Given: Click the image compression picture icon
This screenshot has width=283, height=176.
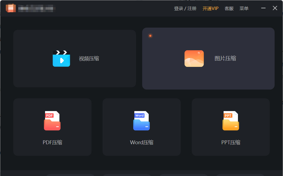Looking at the screenshot, I should coord(194,59).
